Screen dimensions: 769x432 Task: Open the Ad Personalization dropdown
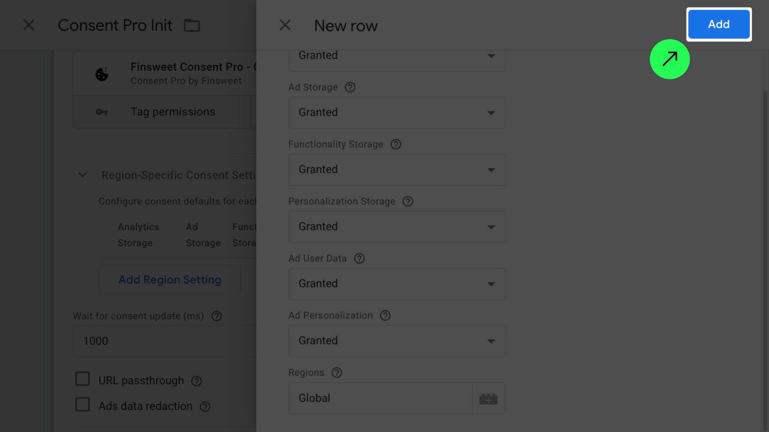click(397, 341)
